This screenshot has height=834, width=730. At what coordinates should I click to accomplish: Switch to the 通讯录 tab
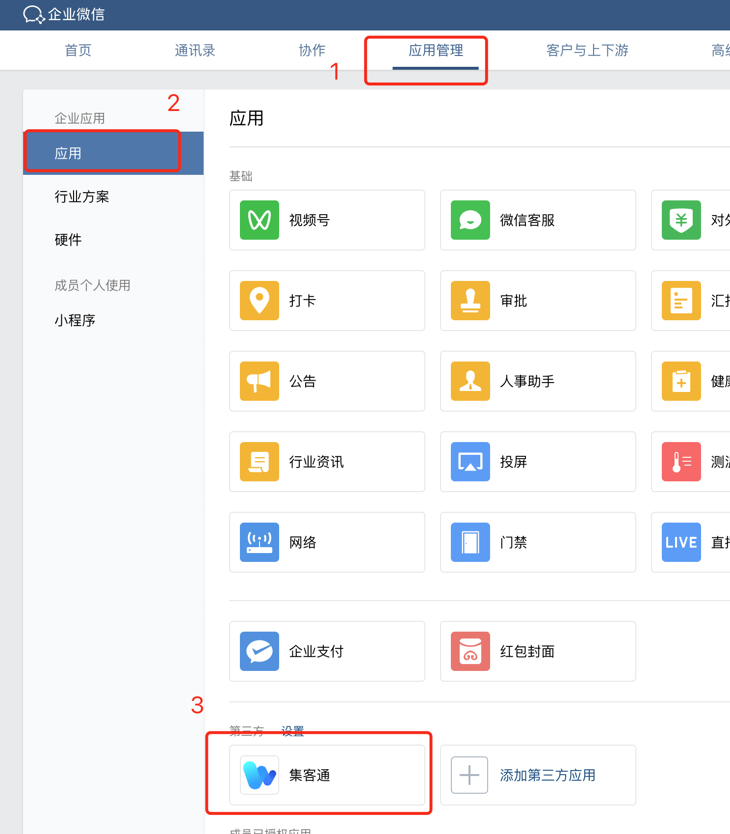click(195, 50)
